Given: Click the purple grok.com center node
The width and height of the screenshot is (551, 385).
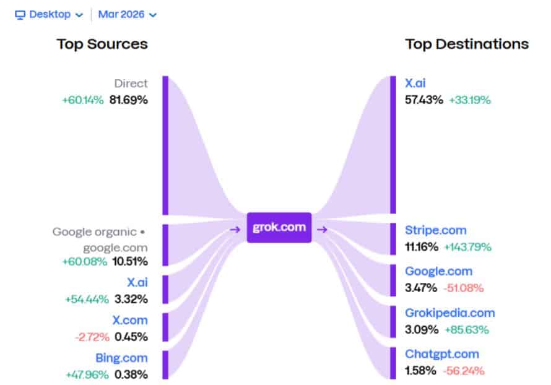Looking at the screenshot, I should (279, 227).
